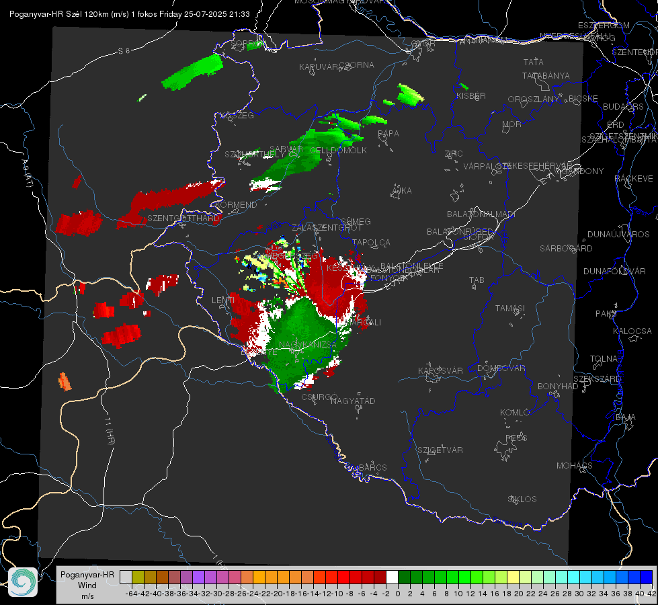Click the BALATONFURED label
Screen dimensions: 658x605
(x=460, y=232)
